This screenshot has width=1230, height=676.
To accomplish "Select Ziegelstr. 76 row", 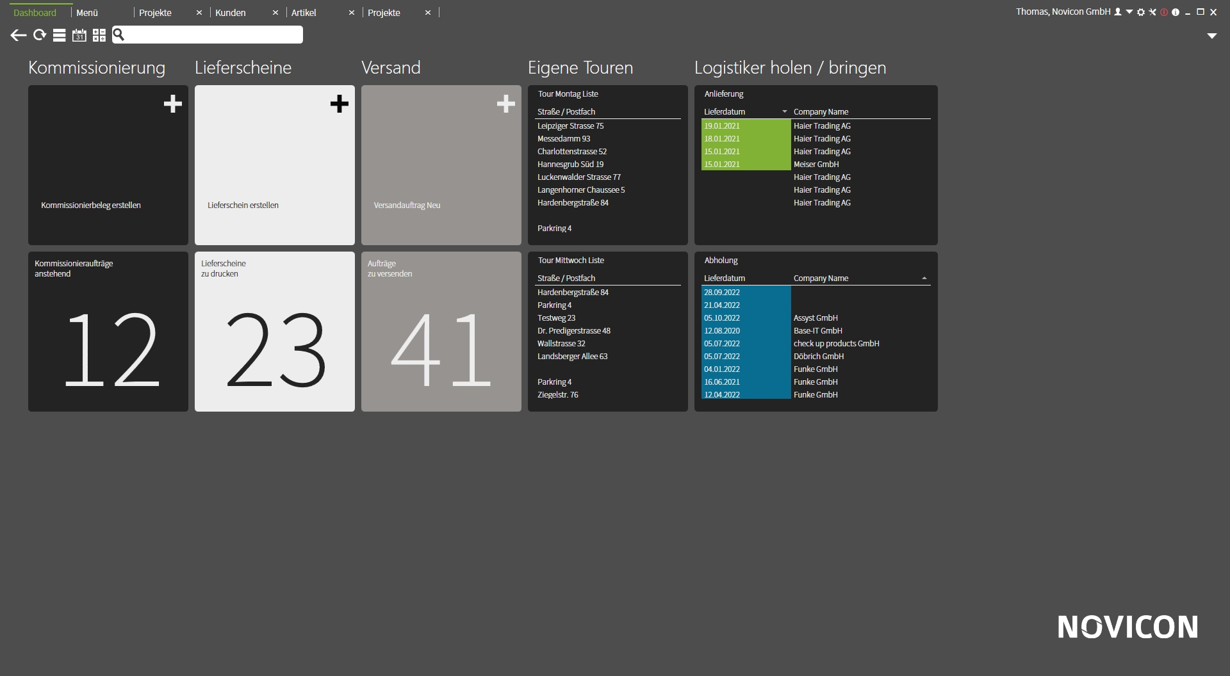I will pyautogui.click(x=608, y=394).
